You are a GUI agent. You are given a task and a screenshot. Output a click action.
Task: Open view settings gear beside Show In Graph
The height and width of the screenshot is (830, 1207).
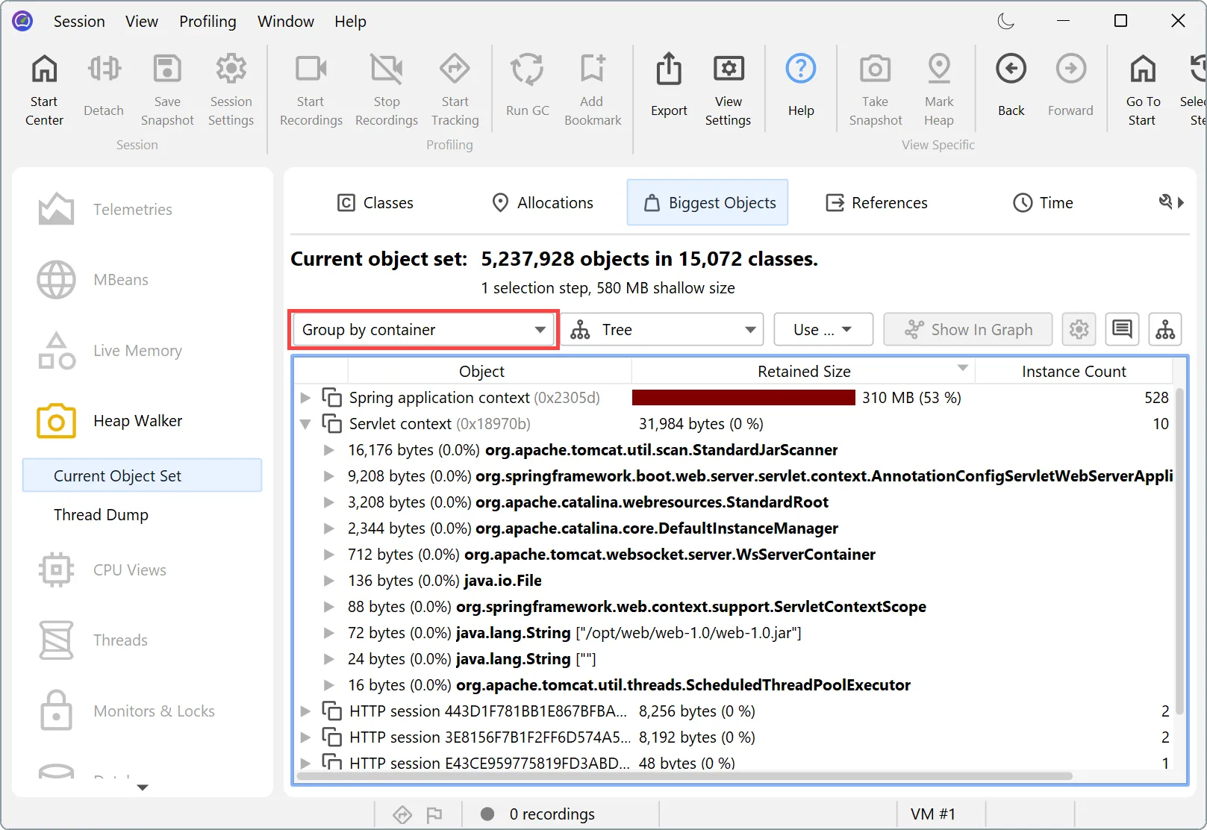point(1079,330)
